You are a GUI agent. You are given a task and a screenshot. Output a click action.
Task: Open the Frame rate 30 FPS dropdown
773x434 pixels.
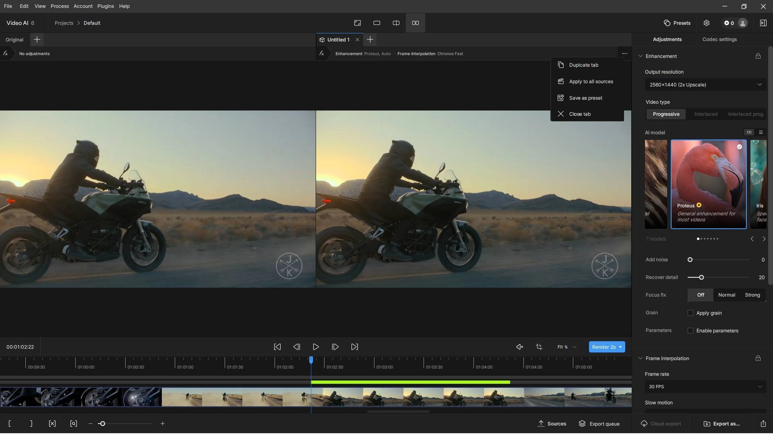(x=705, y=387)
